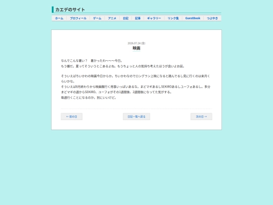Click the 記事 nav item
The width and height of the screenshot is (273, 205).
[x=138, y=18]
